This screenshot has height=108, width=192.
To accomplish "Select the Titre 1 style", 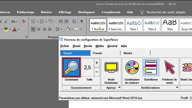I will coord(134,25).
